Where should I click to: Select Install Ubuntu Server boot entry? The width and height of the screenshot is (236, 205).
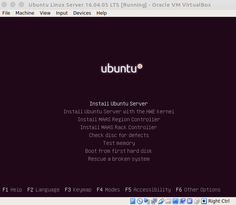(119, 104)
